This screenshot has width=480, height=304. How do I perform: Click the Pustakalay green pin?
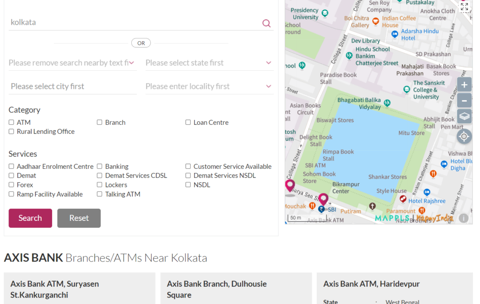pos(399,1)
